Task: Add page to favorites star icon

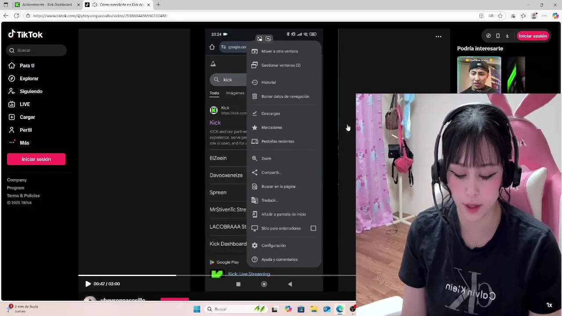Action: [500, 16]
